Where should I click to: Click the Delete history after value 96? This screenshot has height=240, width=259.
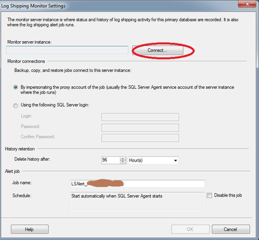coord(110,160)
